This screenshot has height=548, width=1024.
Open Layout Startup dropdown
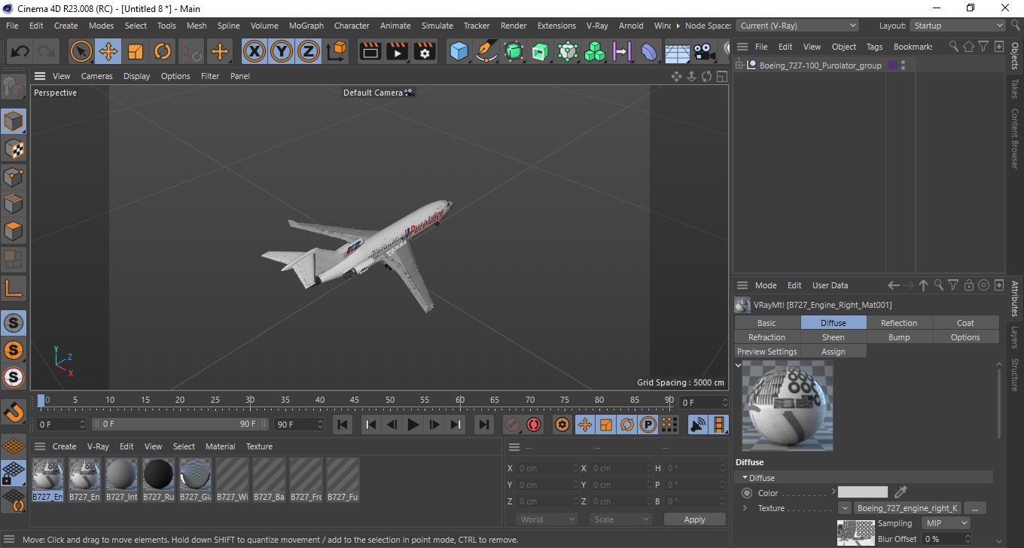pos(957,26)
